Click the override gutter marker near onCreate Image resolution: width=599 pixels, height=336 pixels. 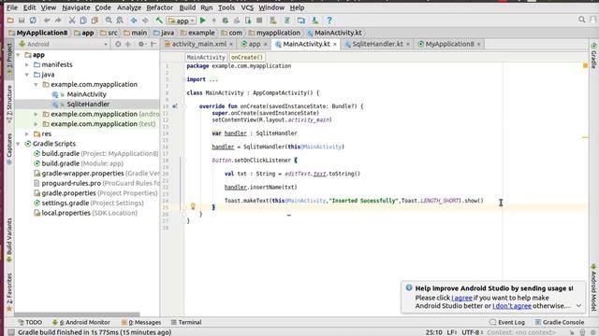[175, 106]
